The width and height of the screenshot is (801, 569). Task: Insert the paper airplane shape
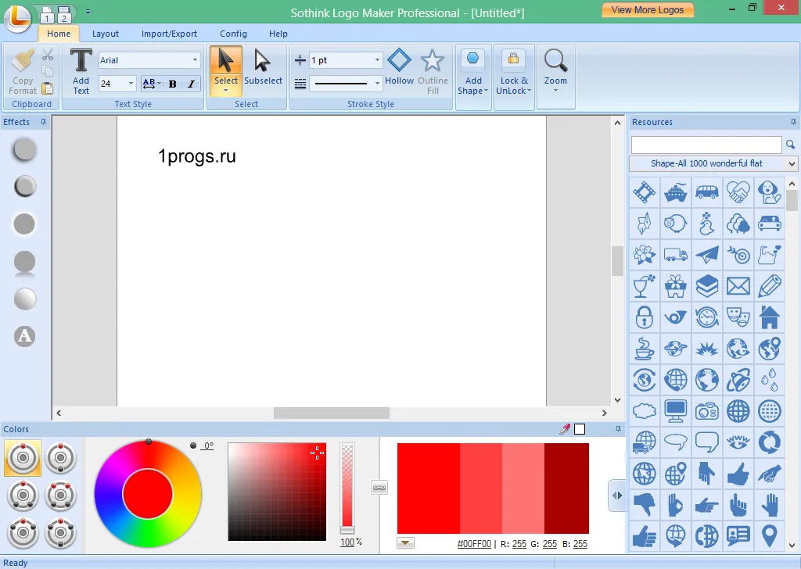(x=707, y=255)
